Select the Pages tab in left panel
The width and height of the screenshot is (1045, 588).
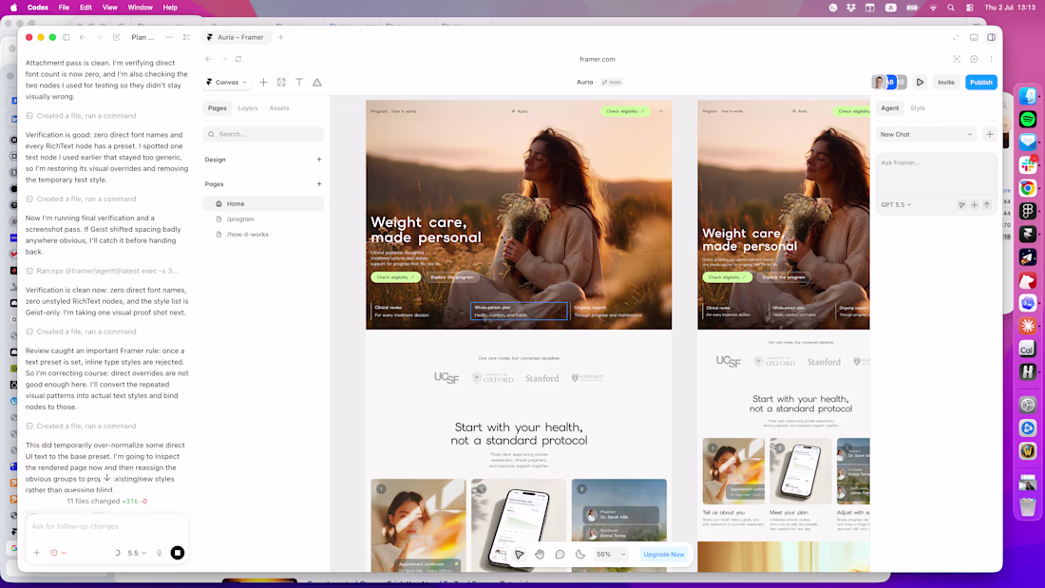218,108
